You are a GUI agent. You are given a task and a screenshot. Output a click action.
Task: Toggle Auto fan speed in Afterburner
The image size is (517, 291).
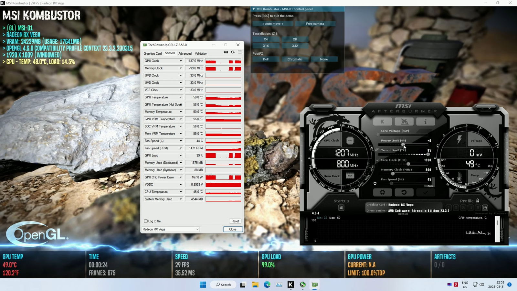point(430,186)
